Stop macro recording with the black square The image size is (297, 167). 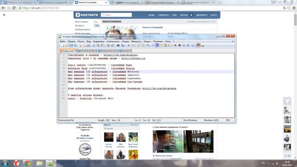(180, 45)
